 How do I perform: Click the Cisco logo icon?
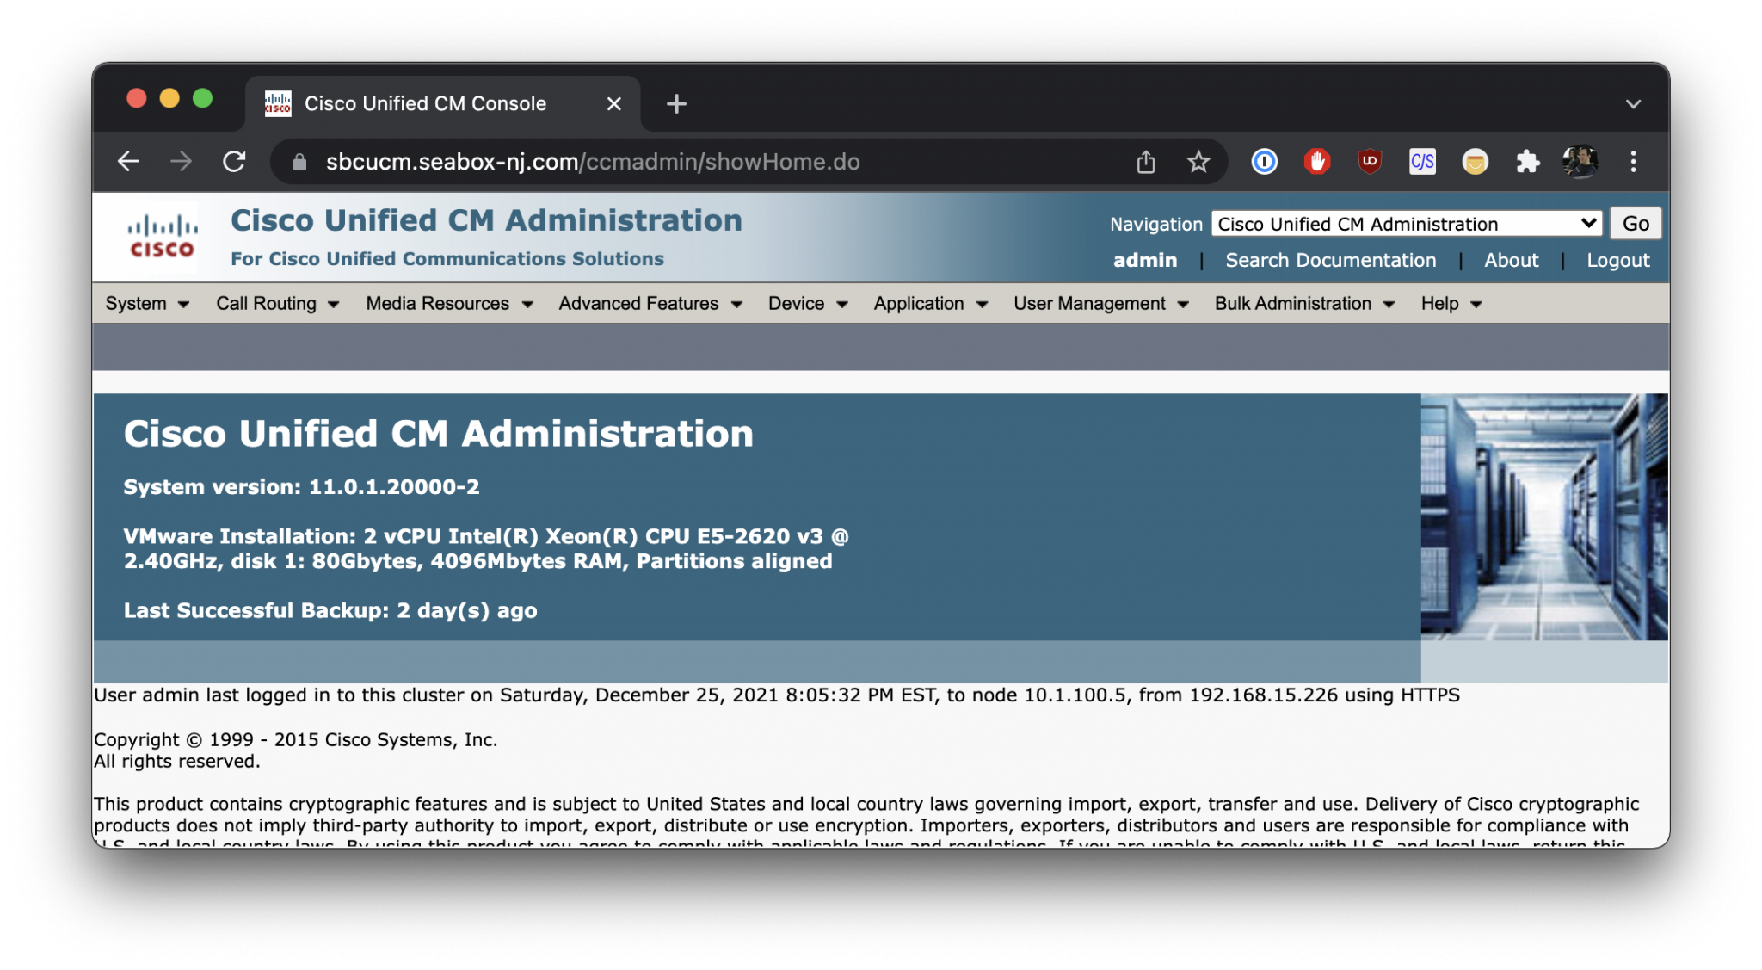tap(161, 237)
